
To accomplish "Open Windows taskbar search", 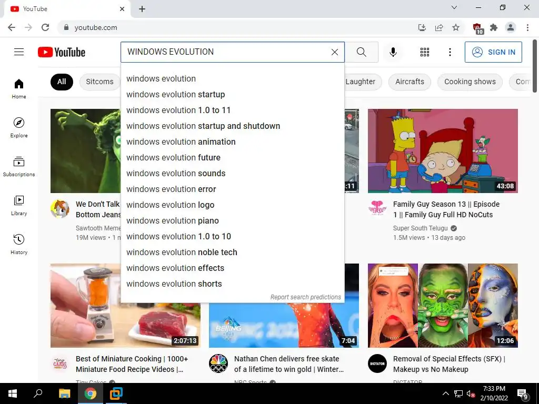I will click(38, 393).
